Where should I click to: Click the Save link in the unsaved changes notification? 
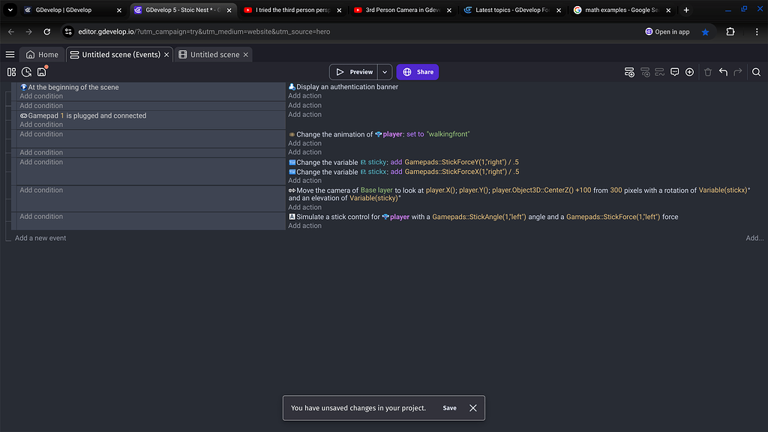point(449,408)
